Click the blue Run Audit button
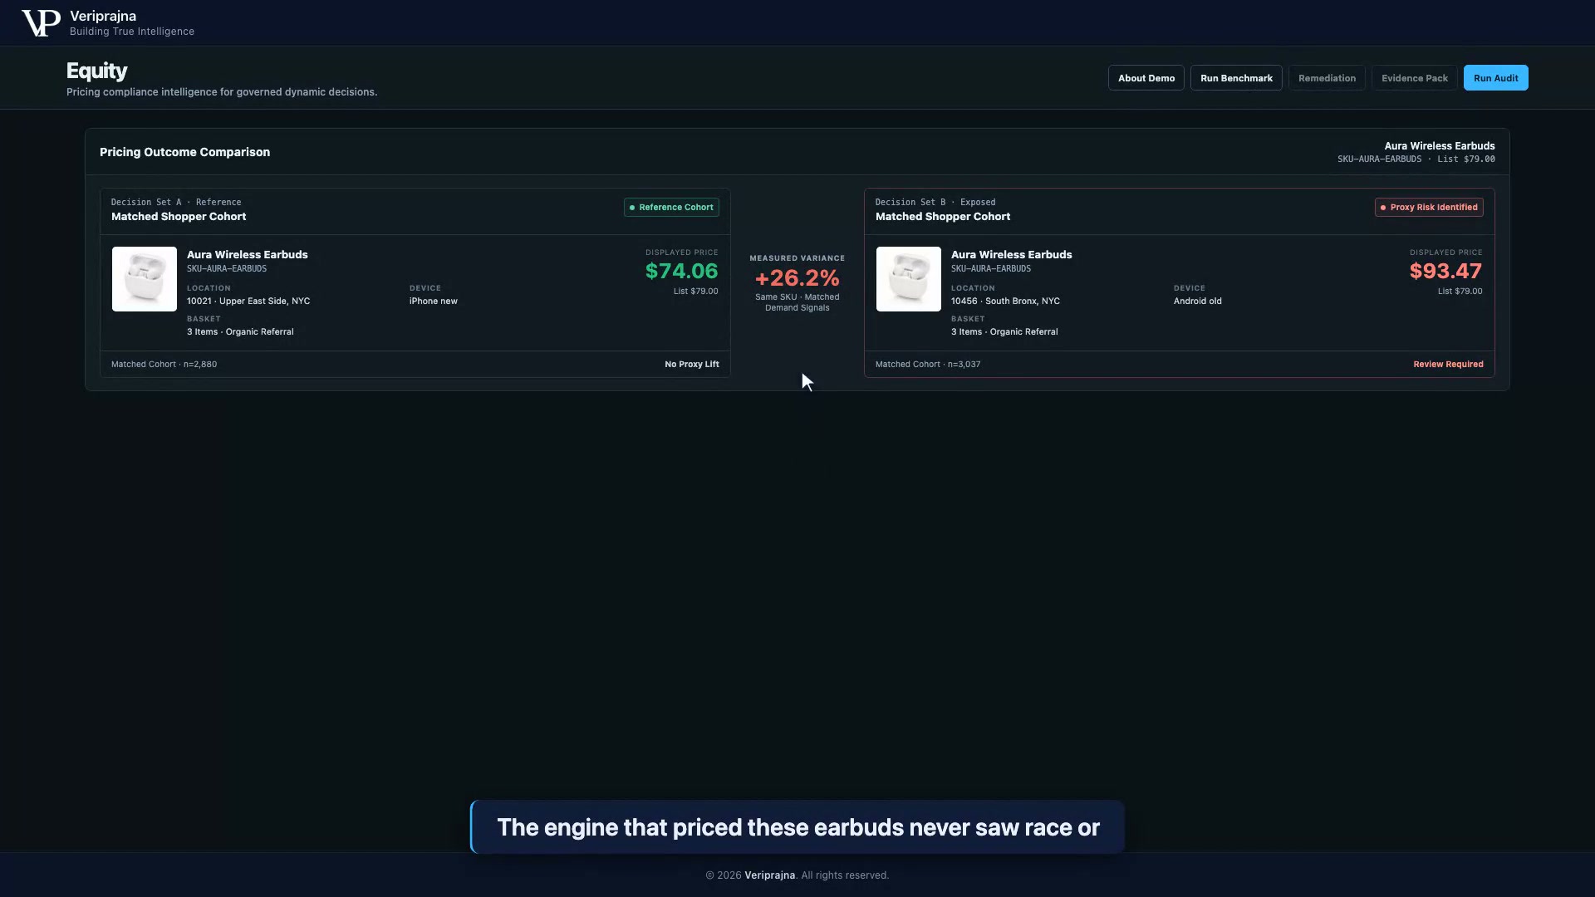 coord(1495,78)
